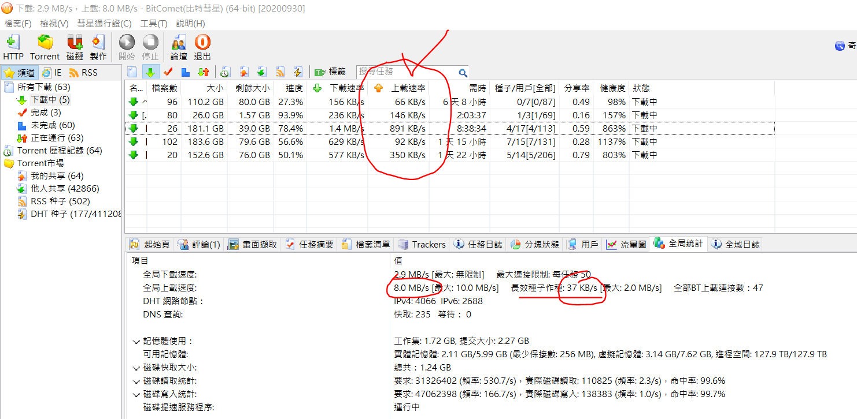Open the DHT 種子 sidebar entry
The height and width of the screenshot is (419, 857).
pyautogui.click(x=76, y=214)
